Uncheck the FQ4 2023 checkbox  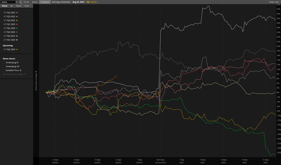[5, 36]
